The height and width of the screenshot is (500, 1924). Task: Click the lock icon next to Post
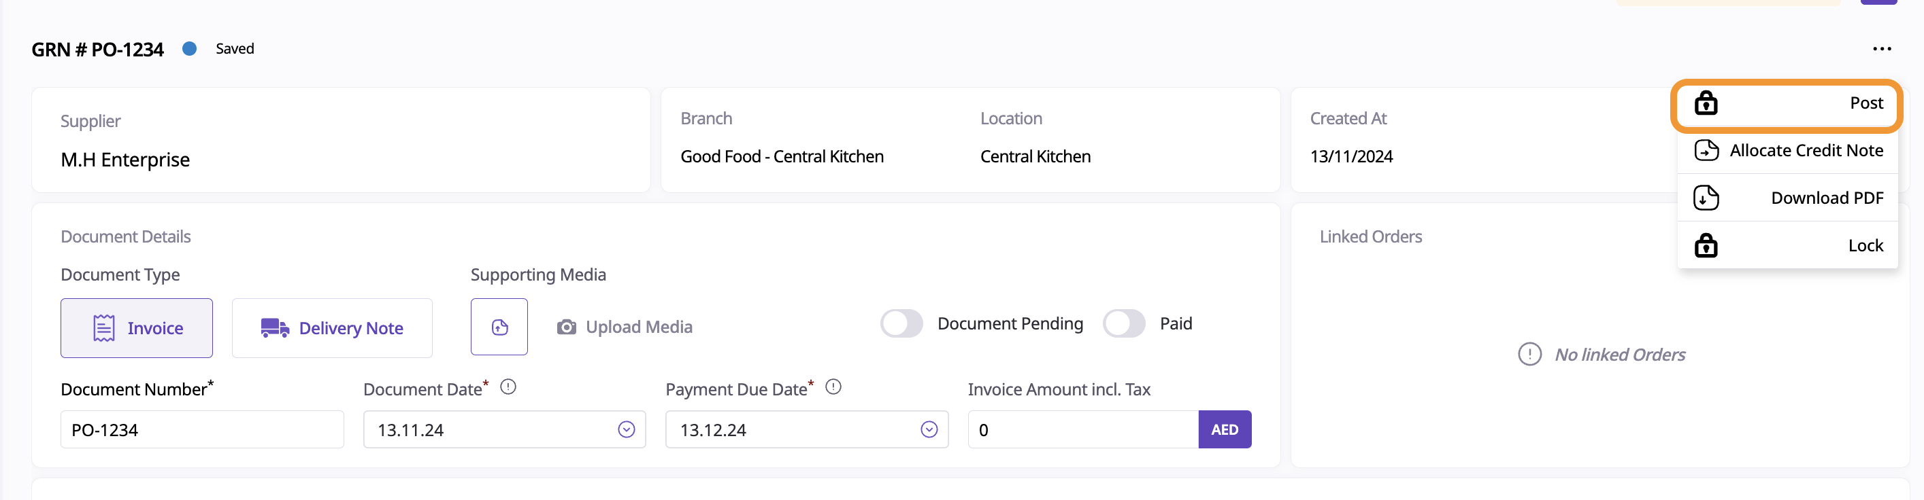(x=1706, y=103)
